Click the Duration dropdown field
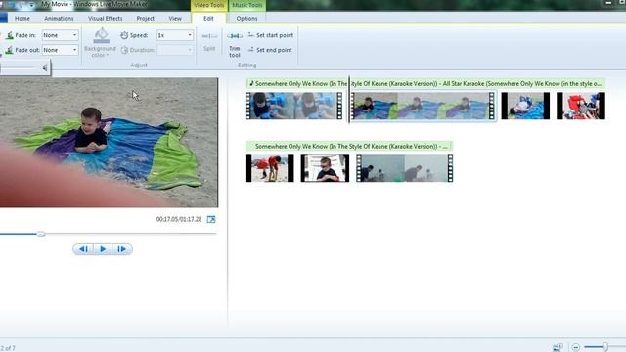The width and height of the screenshot is (626, 352). [175, 50]
